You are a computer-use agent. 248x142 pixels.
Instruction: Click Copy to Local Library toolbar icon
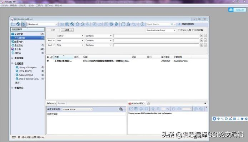(62, 24)
